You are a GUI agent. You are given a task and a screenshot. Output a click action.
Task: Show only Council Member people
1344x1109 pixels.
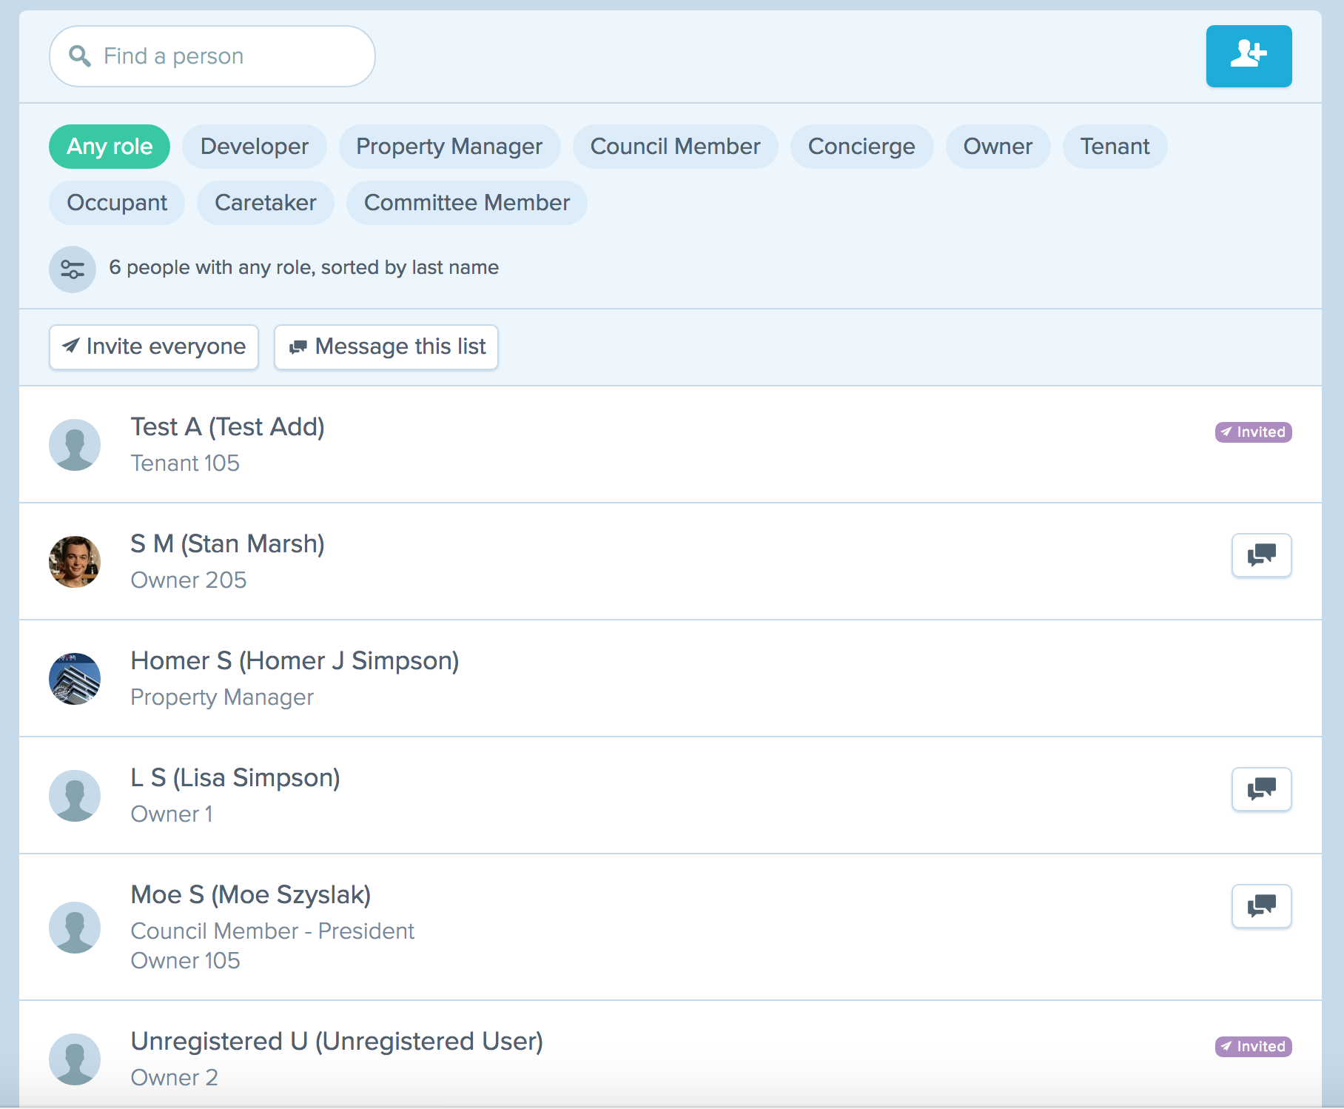(674, 147)
